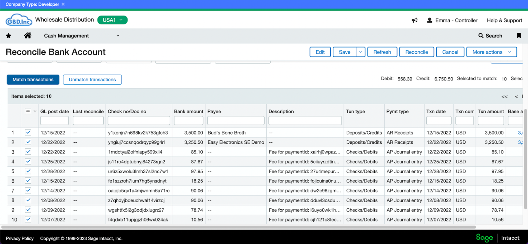This screenshot has height=244, width=528.
Task: Open the Save button dropdown arrow
Action: click(360, 52)
